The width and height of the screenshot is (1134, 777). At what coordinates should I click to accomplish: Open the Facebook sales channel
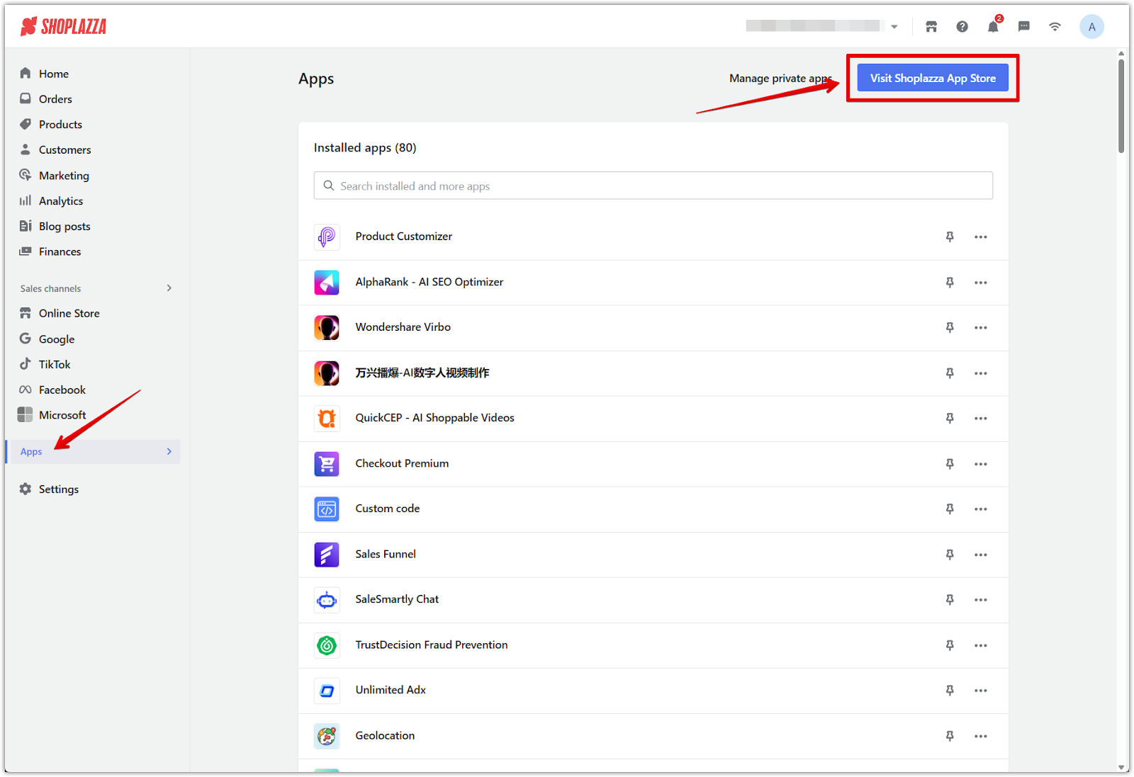(62, 390)
